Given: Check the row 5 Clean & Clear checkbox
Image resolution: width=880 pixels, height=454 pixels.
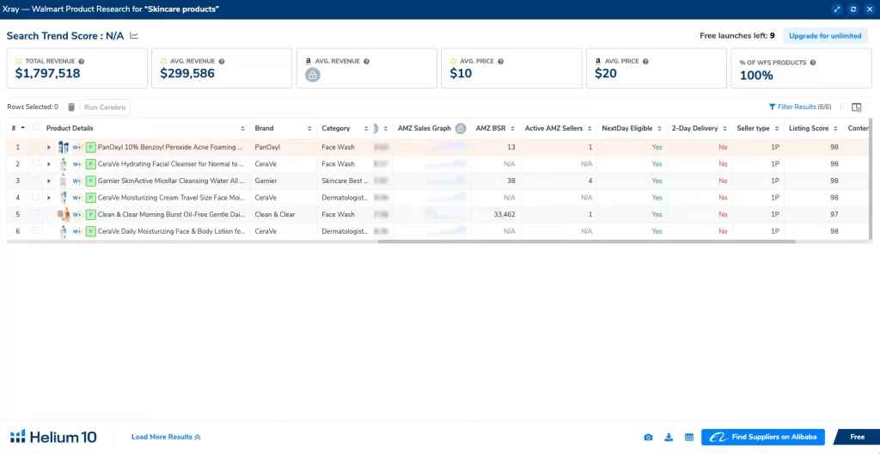Looking at the screenshot, I should (35, 214).
